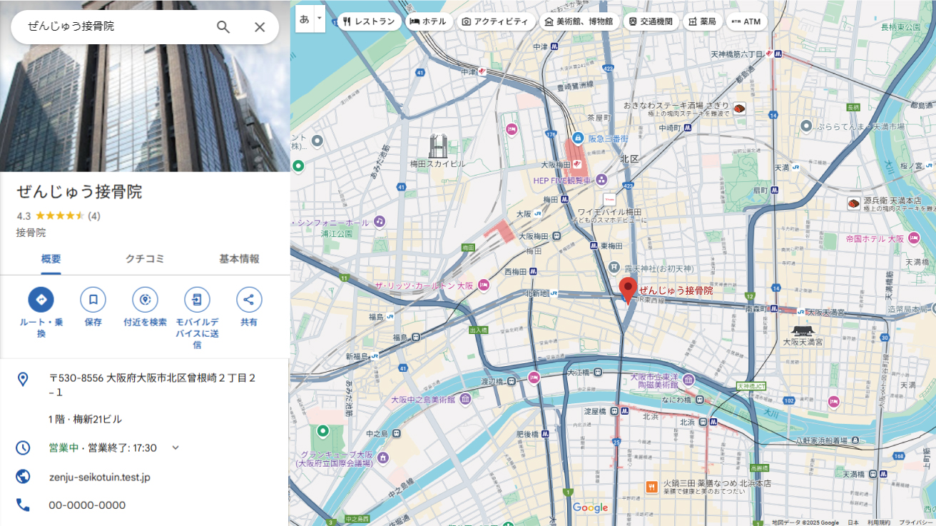The height and width of the screenshot is (526, 936).
Task: Filter map by ホテル
Action: coord(429,21)
